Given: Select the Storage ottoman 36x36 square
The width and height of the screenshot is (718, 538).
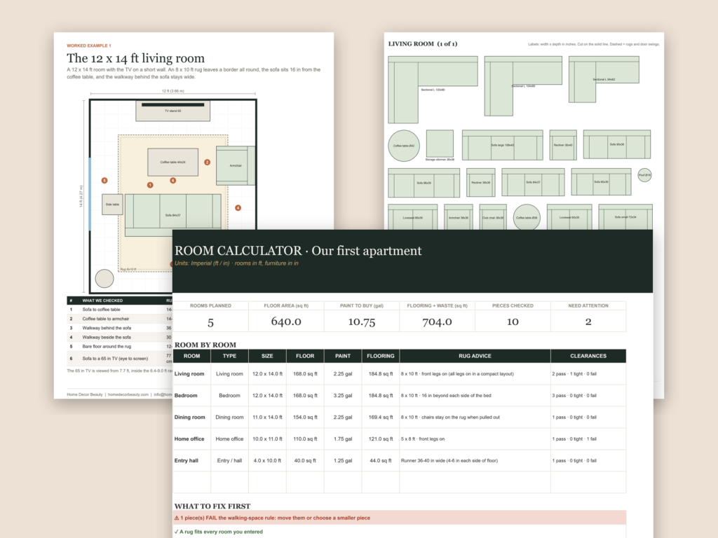Looking at the screenshot, I should click(440, 143).
